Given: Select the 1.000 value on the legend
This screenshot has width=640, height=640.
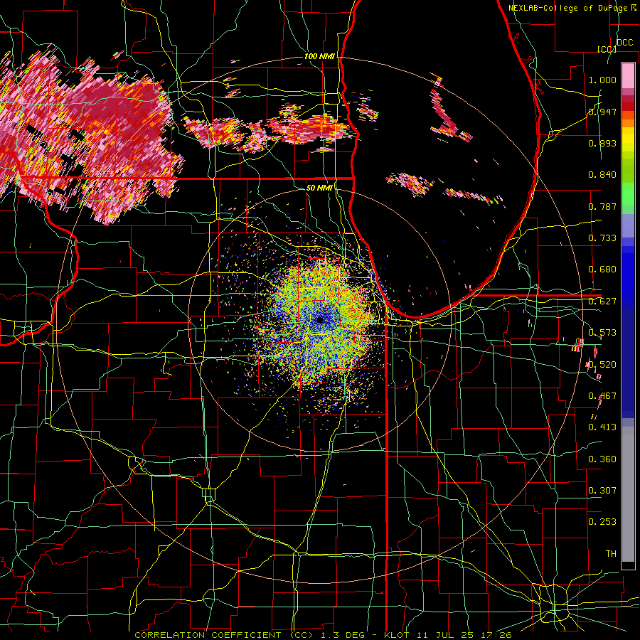Looking at the screenshot, I should click(x=602, y=80).
